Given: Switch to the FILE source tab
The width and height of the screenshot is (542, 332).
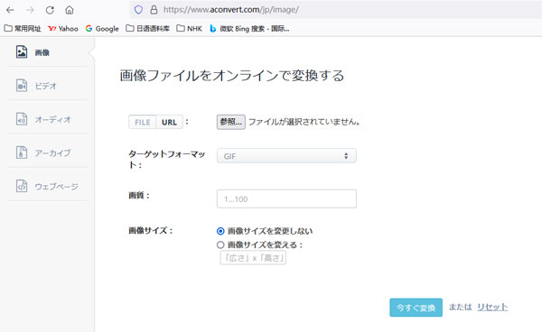Looking at the screenshot, I should pyautogui.click(x=143, y=122).
